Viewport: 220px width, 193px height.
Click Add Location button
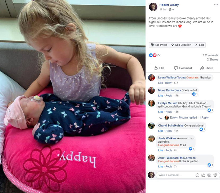181,45
